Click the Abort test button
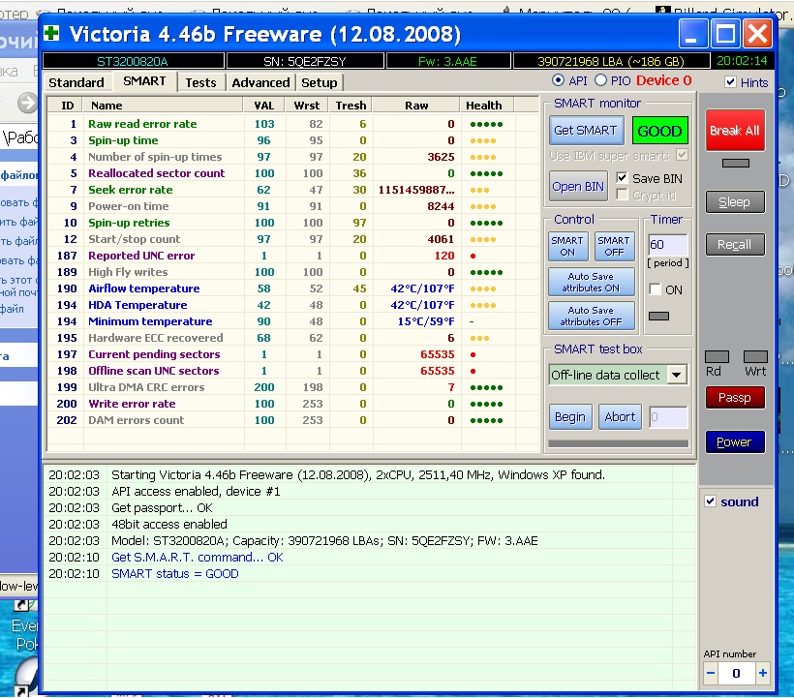The width and height of the screenshot is (794, 698). pyautogui.click(x=620, y=417)
